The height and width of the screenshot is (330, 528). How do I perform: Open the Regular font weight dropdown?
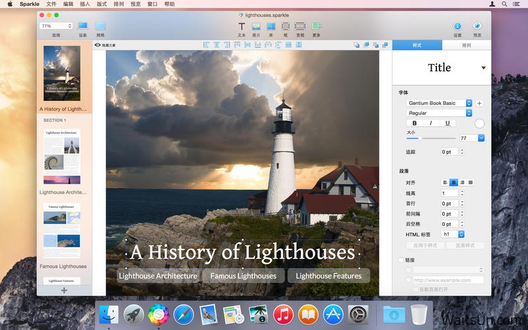[x=439, y=113]
